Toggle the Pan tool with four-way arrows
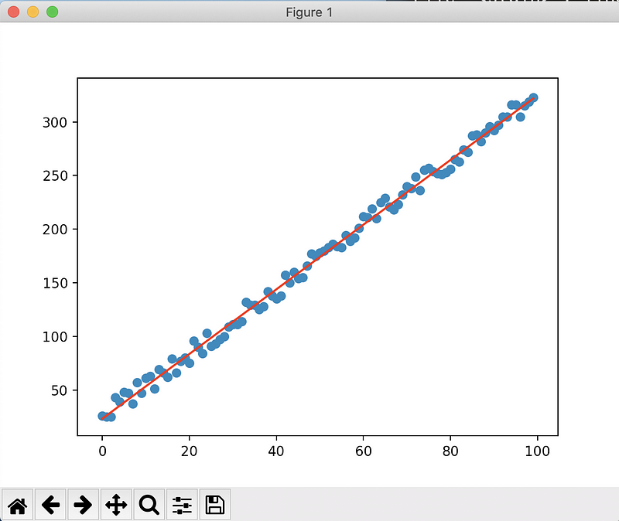Image resolution: width=619 pixels, height=521 pixels. tap(116, 506)
